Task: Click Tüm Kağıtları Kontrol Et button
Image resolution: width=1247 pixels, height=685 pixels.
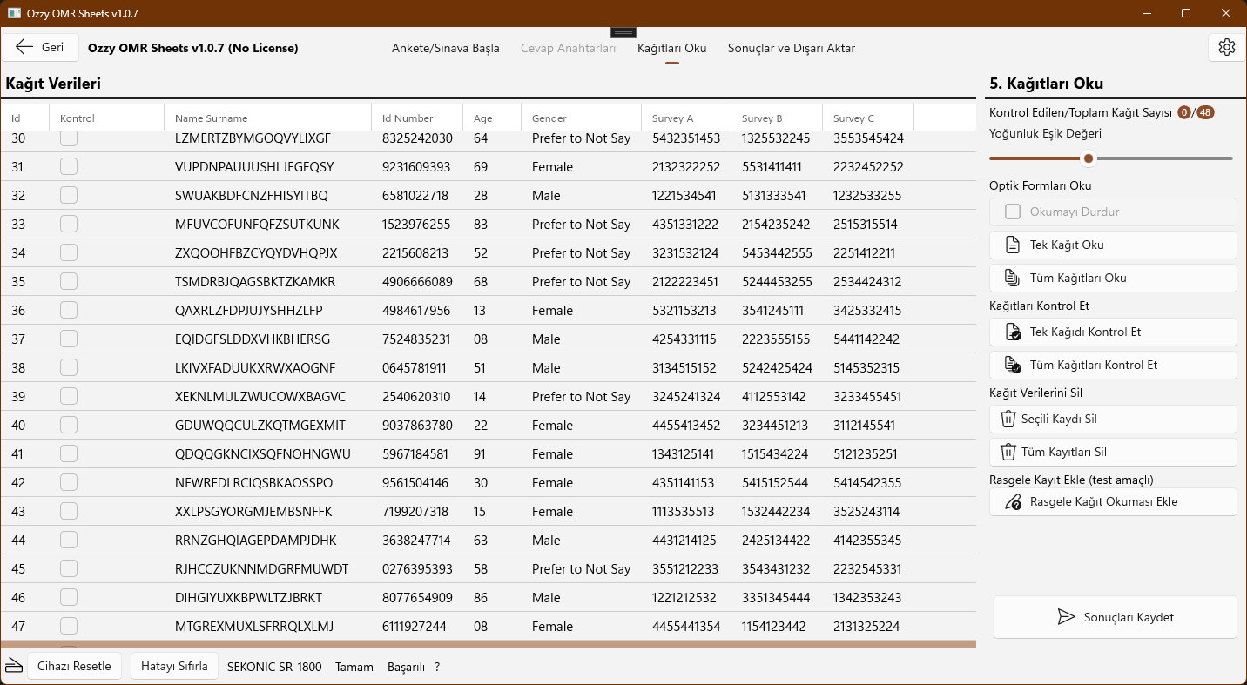Action: (1113, 365)
